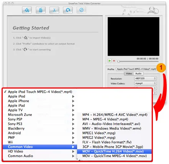The width and height of the screenshot is (169, 164).
Task: Click the black video preview area
Action: click(x=133, y=37)
